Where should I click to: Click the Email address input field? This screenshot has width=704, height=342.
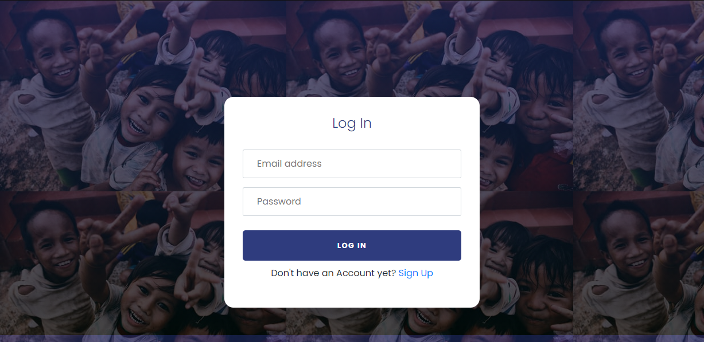pyautogui.click(x=352, y=164)
